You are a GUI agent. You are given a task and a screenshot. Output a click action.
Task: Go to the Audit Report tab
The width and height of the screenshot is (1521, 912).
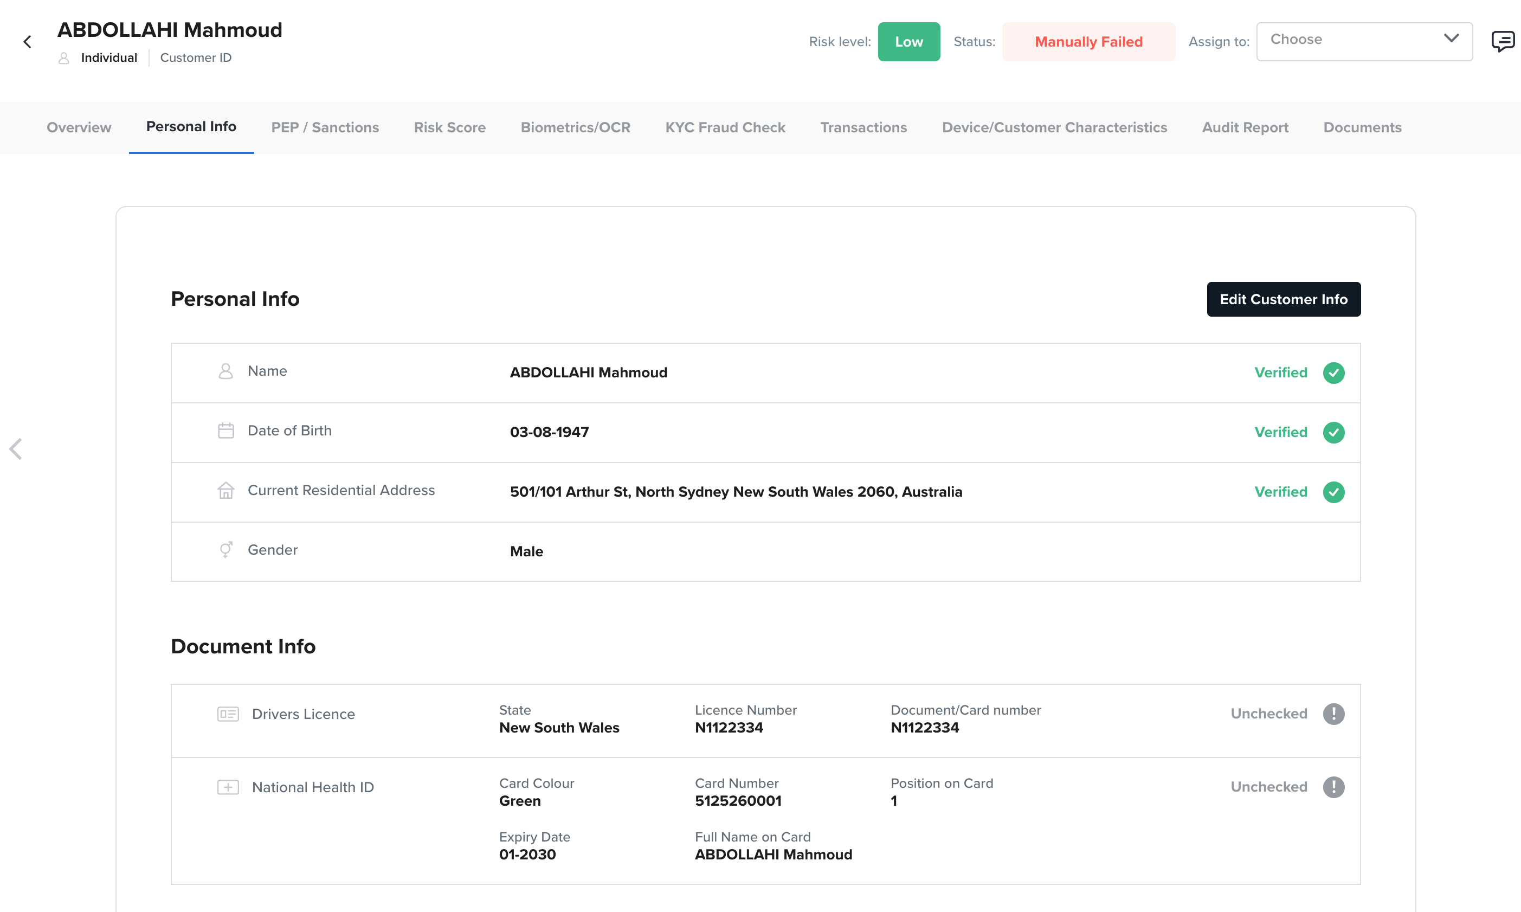pyautogui.click(x=1245, y=127)
